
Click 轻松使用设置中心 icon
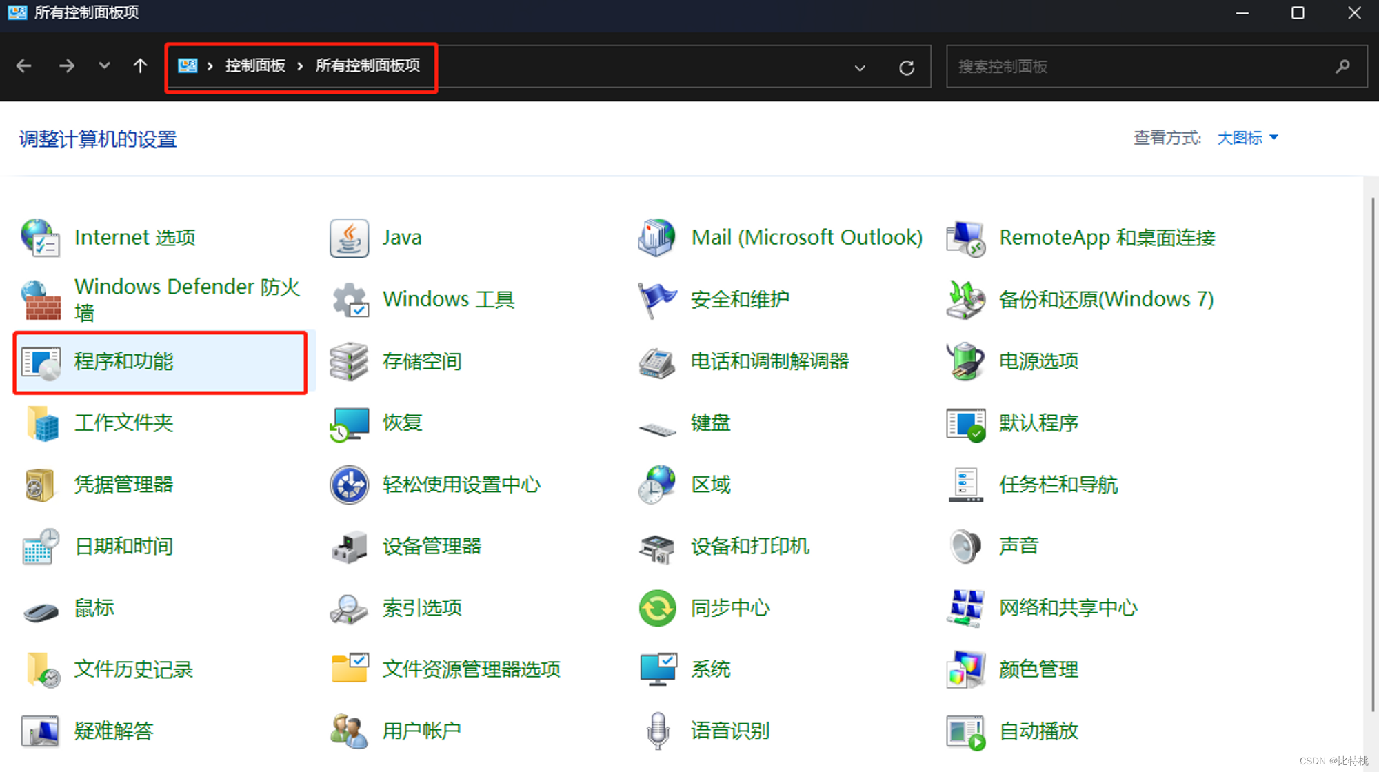(349, 485)
